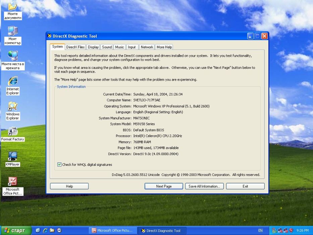Open the старт menu button
This screenshot has width=313, height=235.
16,230
